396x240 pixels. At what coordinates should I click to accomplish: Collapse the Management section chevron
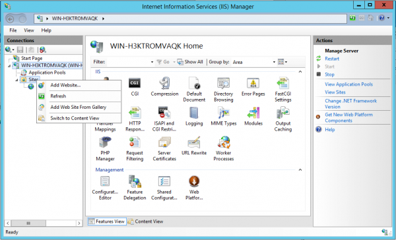(300, 170)
